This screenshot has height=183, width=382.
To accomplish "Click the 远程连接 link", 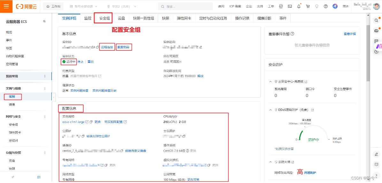I will (x=107, y=47).
